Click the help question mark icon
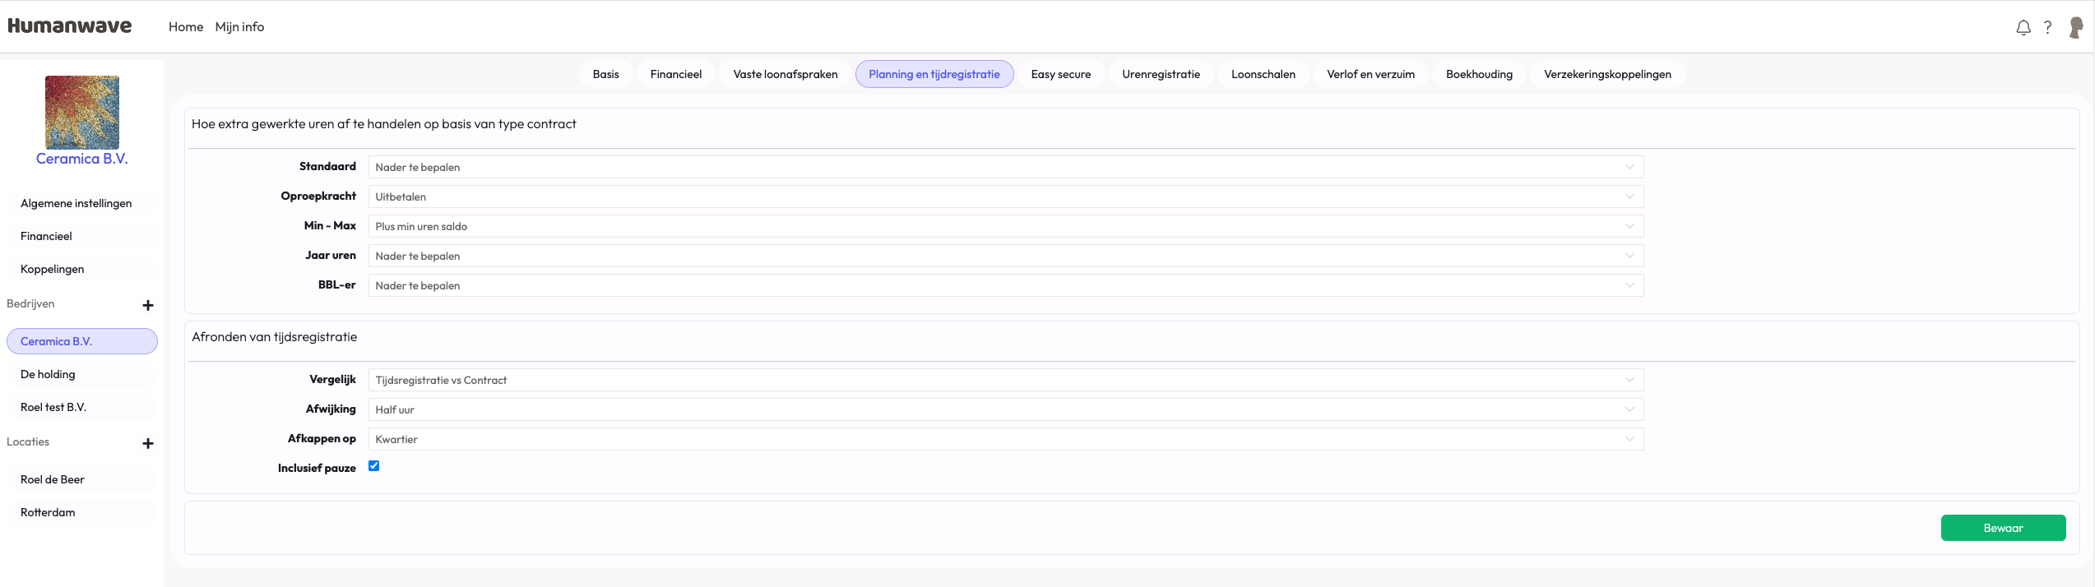This screenshot has height=587, width=2095. tap(2047, 27)
